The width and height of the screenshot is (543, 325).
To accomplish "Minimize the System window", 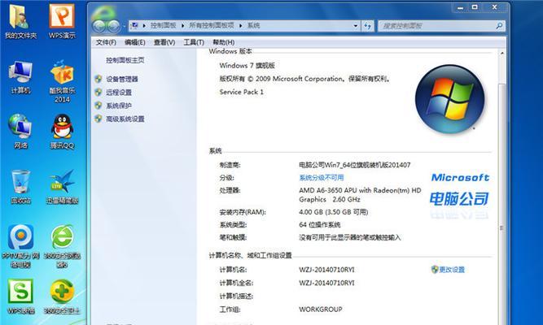I will coord(460,7).
